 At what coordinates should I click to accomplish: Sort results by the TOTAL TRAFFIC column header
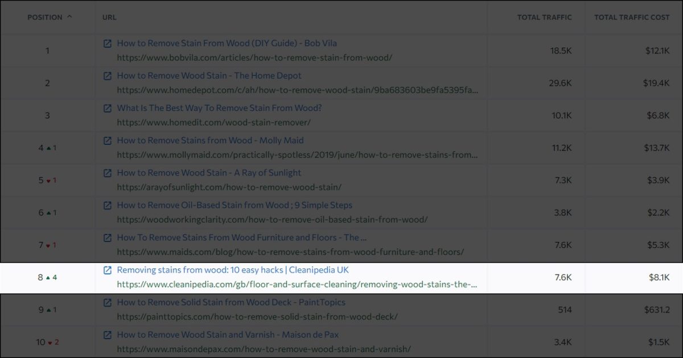(544, 17)
